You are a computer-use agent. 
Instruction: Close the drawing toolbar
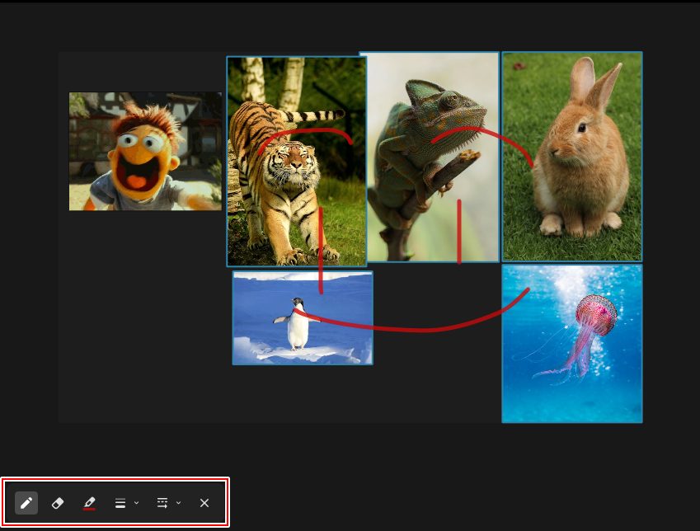coord(204,503)
